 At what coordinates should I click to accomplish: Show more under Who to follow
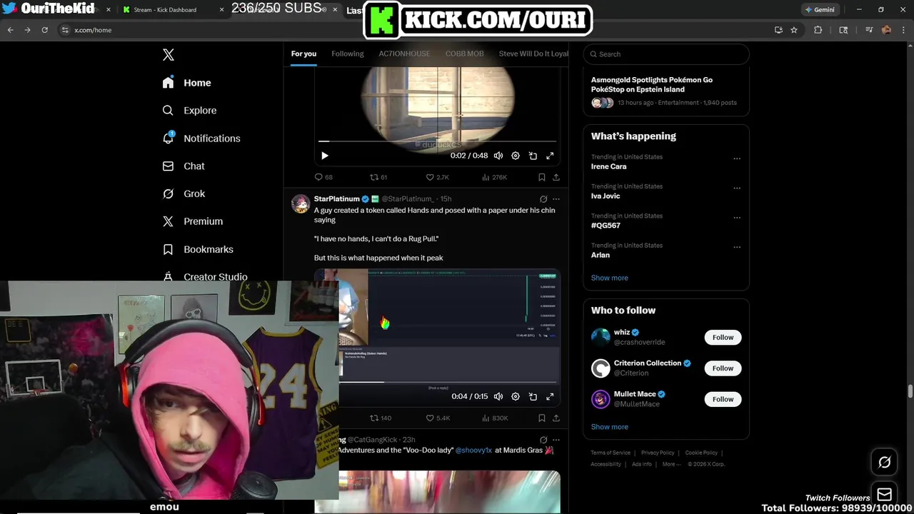point(610,427)
